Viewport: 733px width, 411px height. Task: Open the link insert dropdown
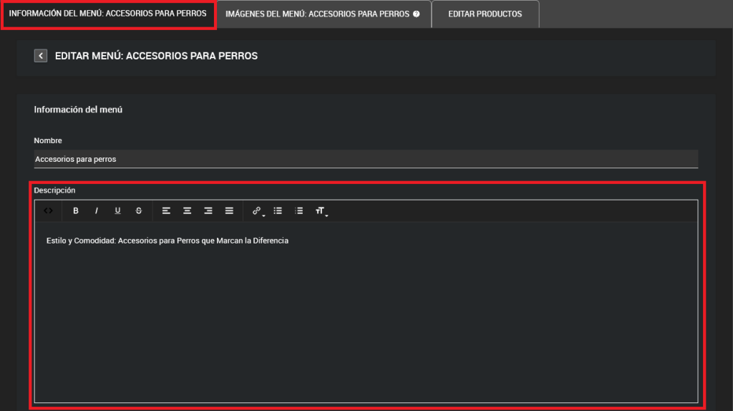point(257,211)
